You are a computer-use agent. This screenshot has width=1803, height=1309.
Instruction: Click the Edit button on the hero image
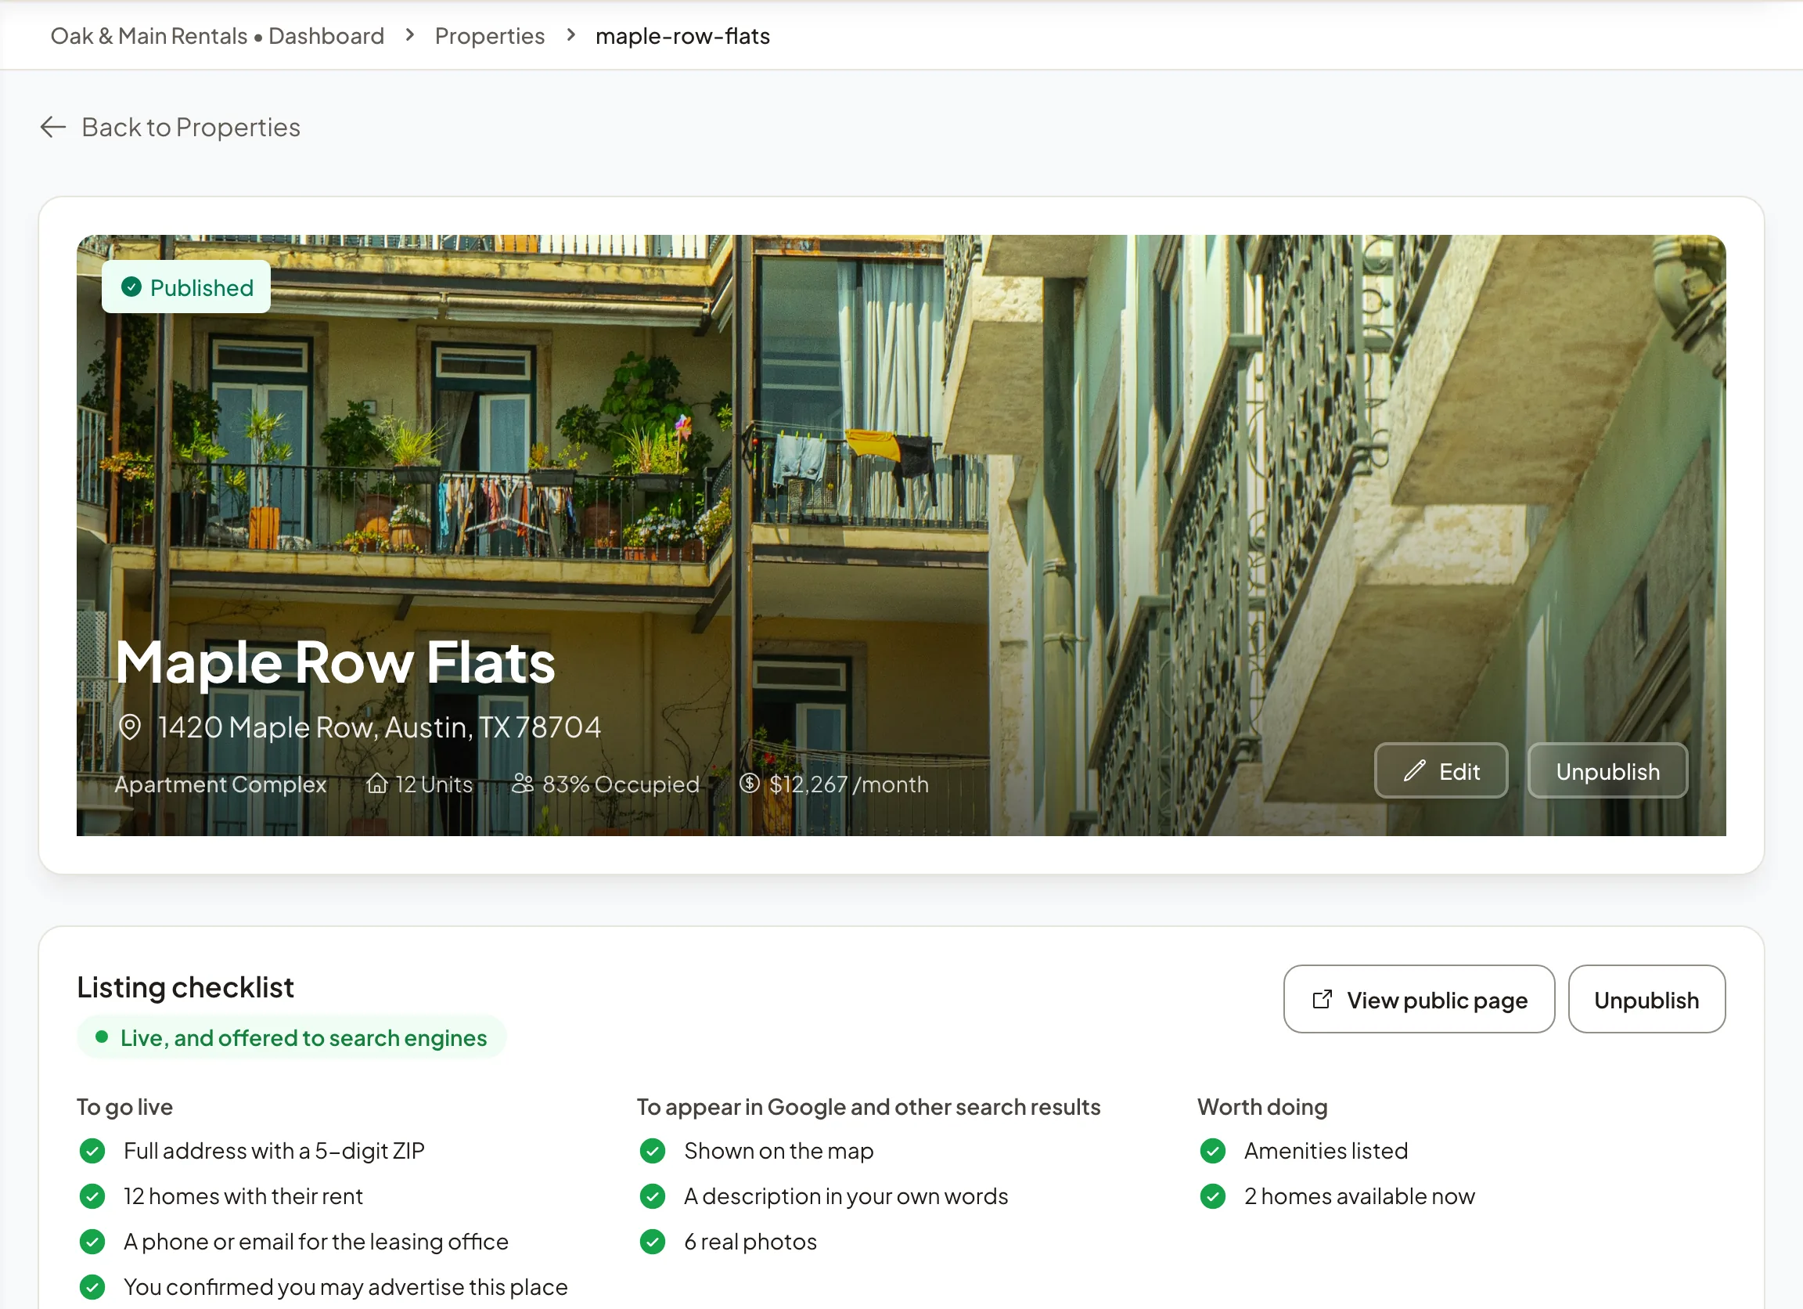1441,770
